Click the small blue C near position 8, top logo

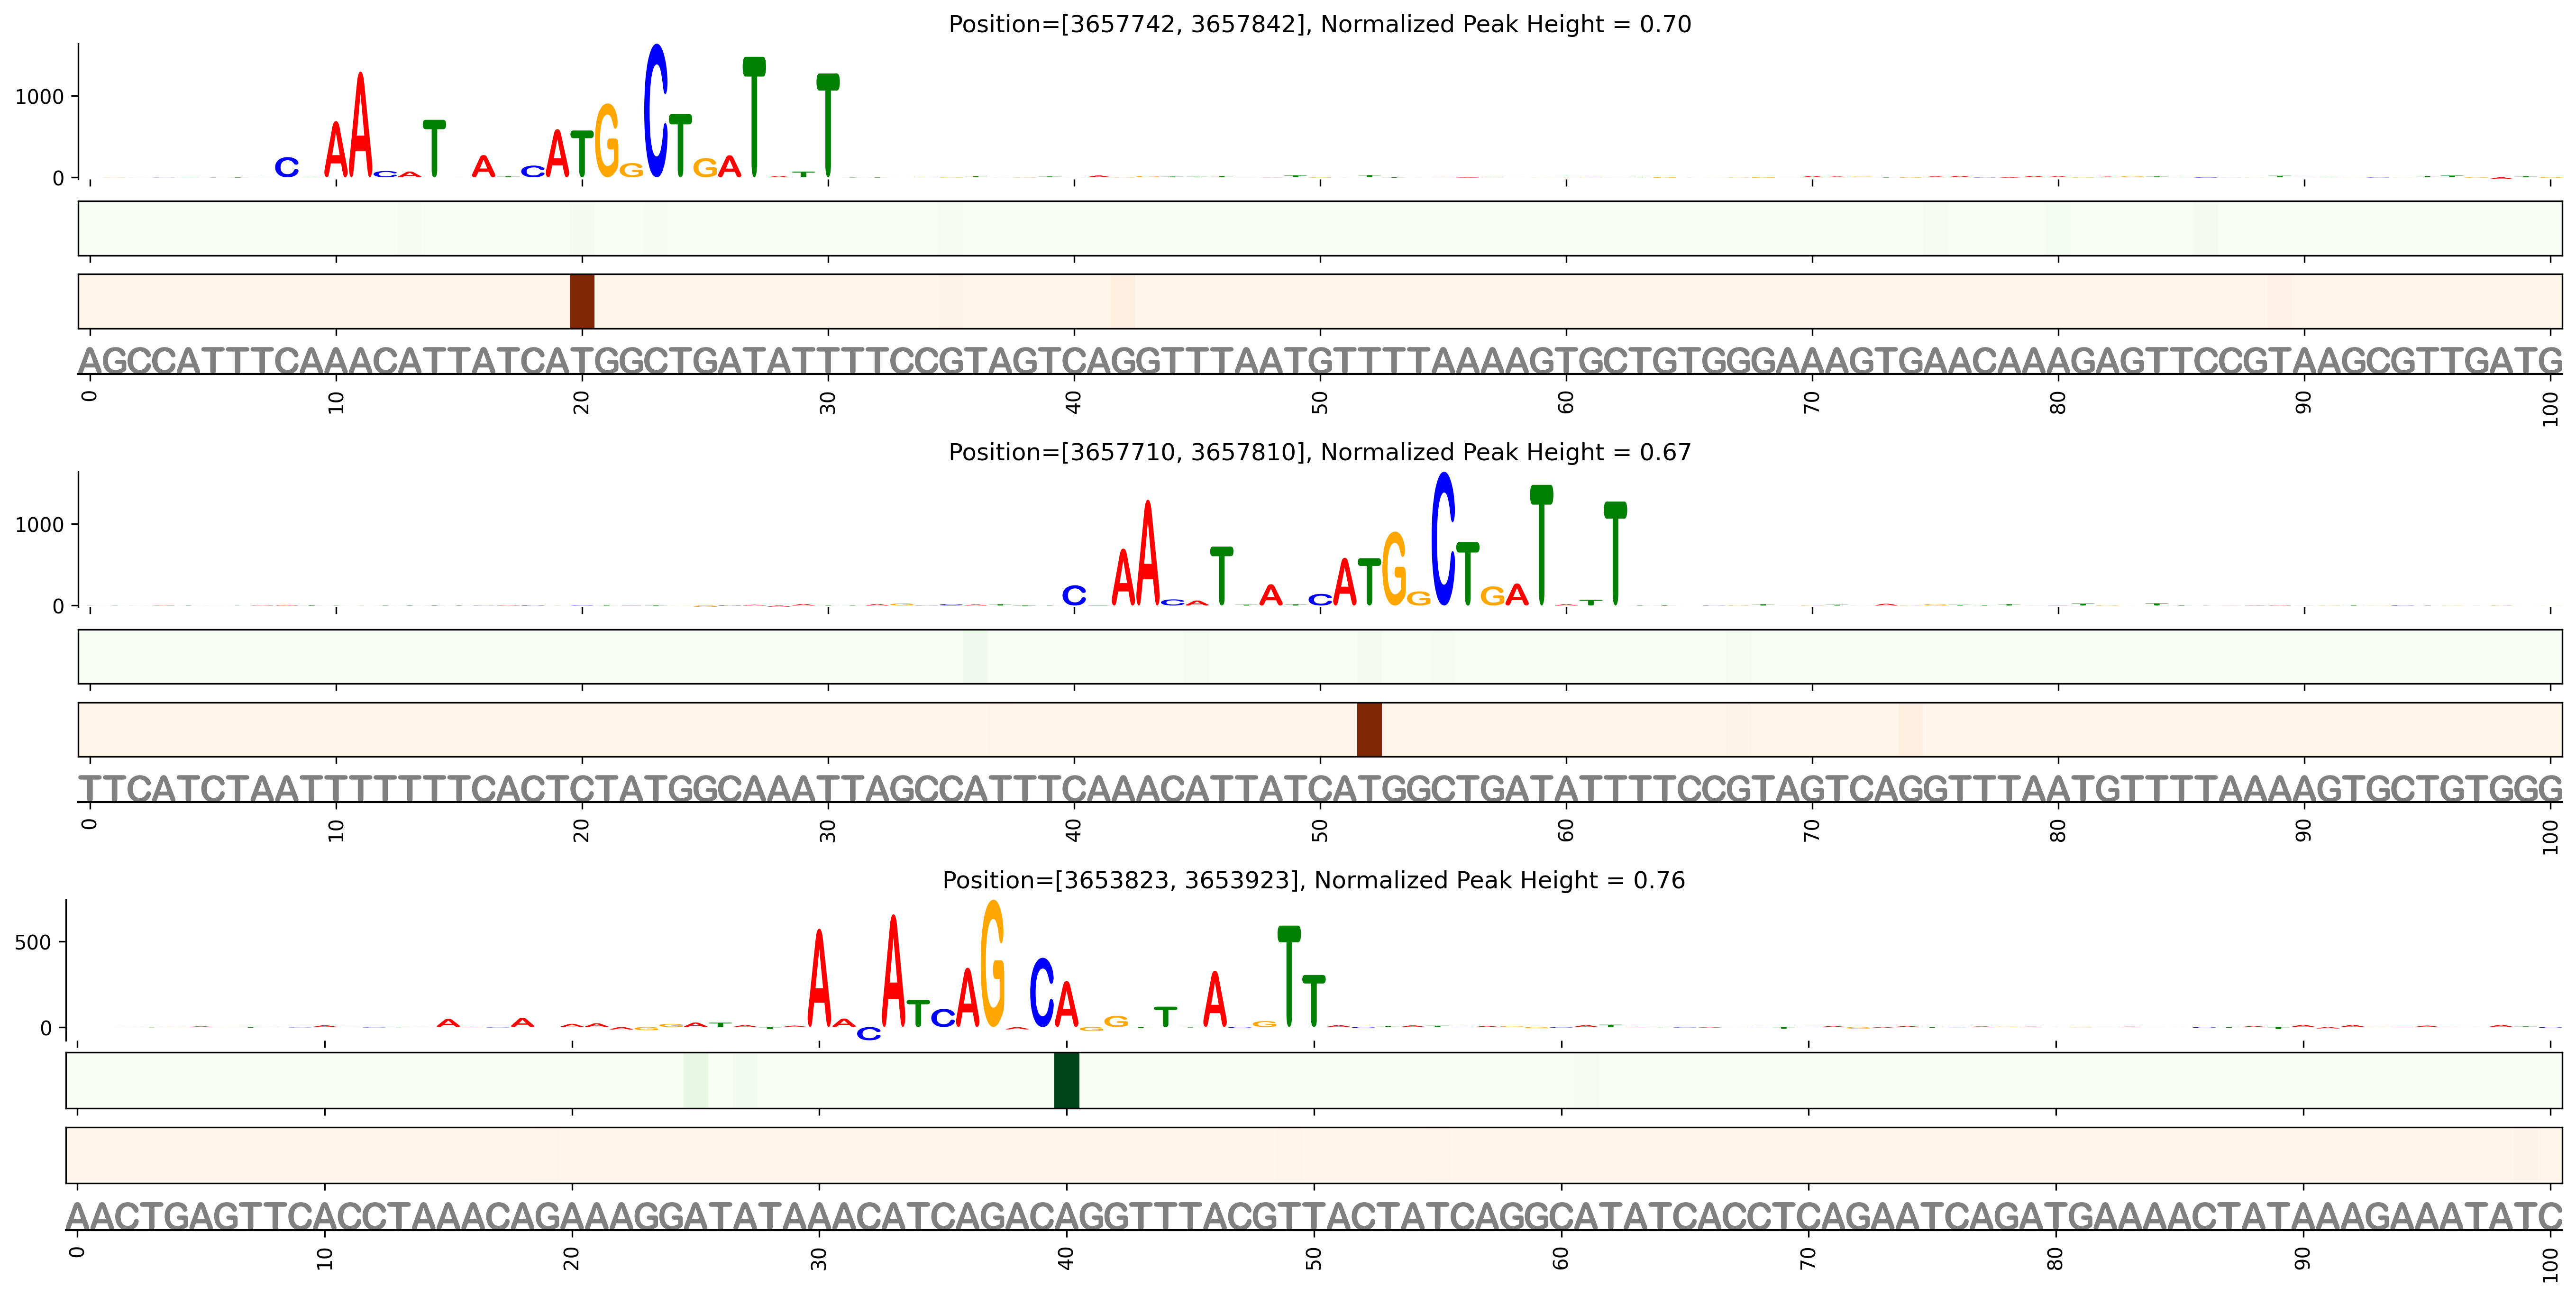pos(287,167)
